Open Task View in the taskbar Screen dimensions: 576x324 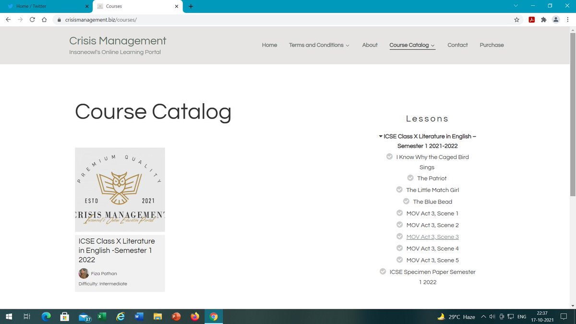click(x=27, y=317)
